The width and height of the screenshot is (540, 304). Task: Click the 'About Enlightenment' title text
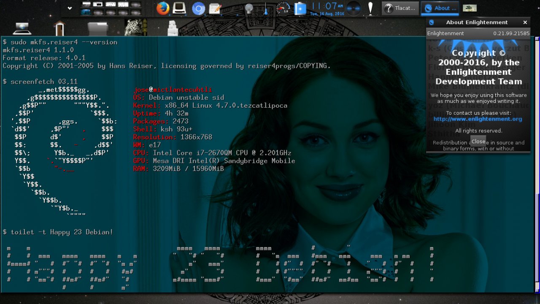[477, 22]
